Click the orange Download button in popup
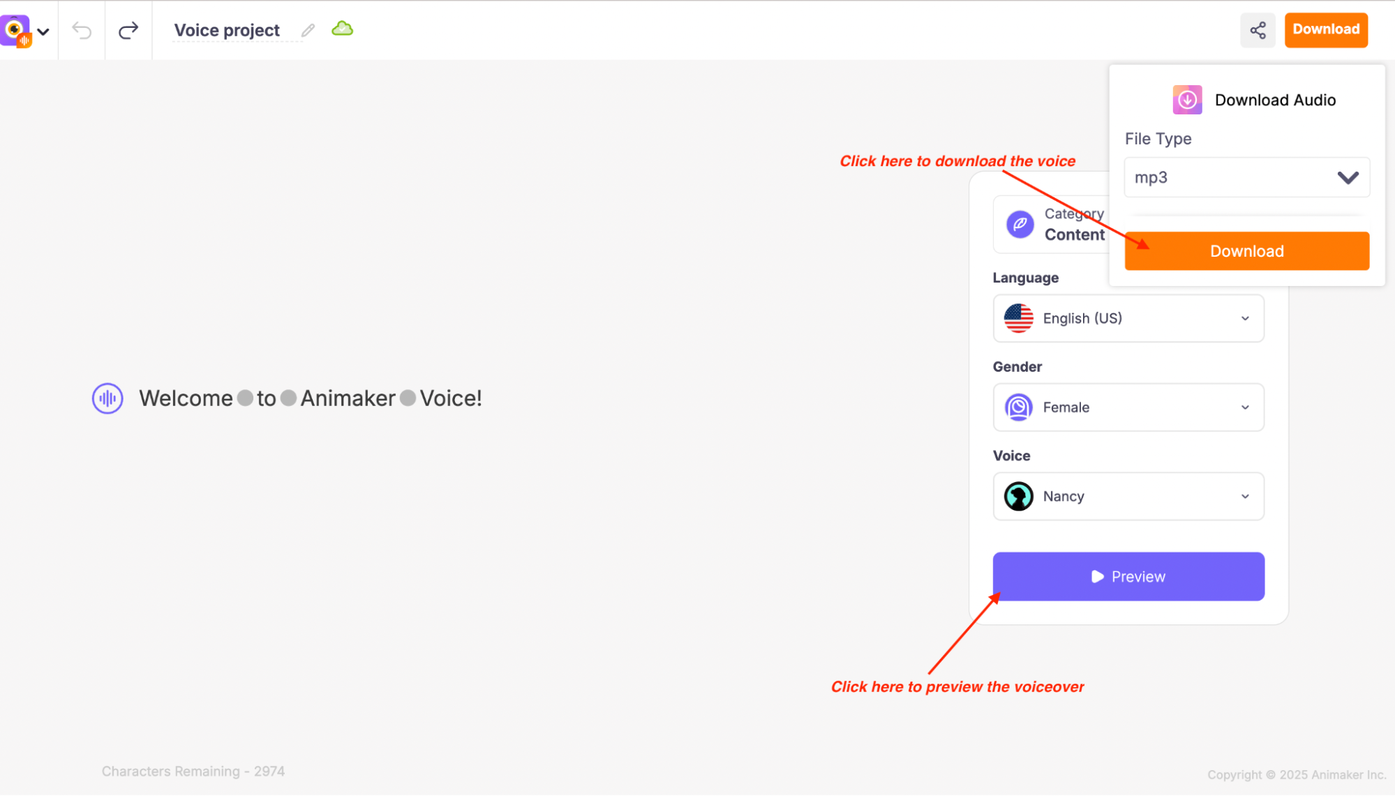 click(x=1248, y=251)
